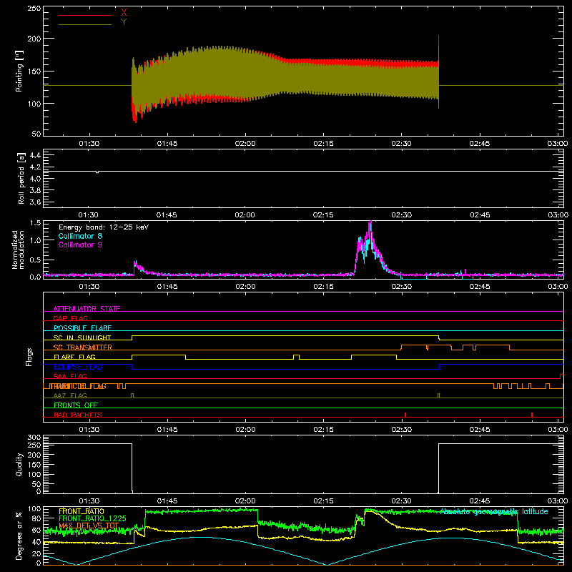Click the GAP_FLAG label
This screenshot has width=572, height=572.
70,318
